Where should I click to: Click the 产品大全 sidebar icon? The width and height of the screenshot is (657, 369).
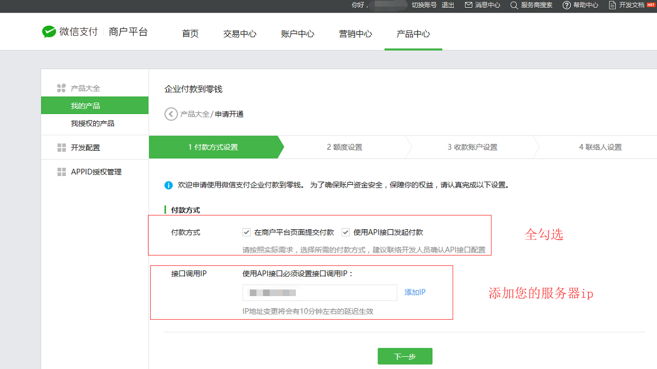(61, 88)
